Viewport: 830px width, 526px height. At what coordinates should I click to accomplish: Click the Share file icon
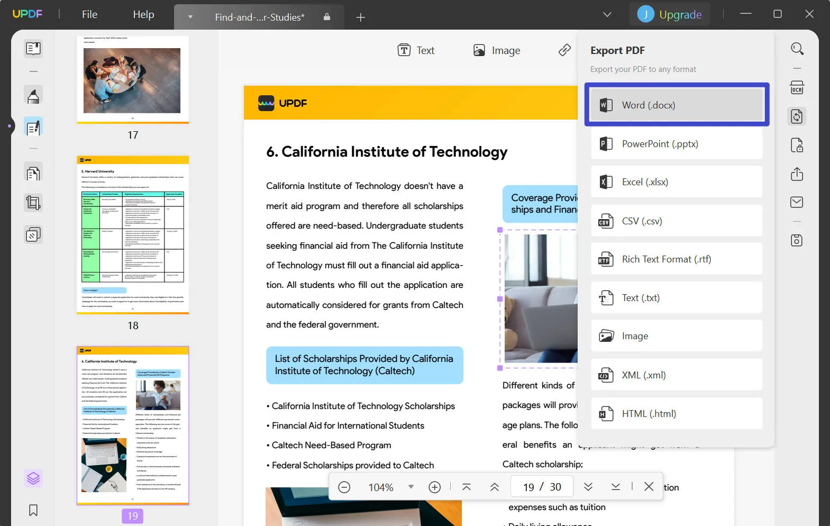(x=797, y=174)
